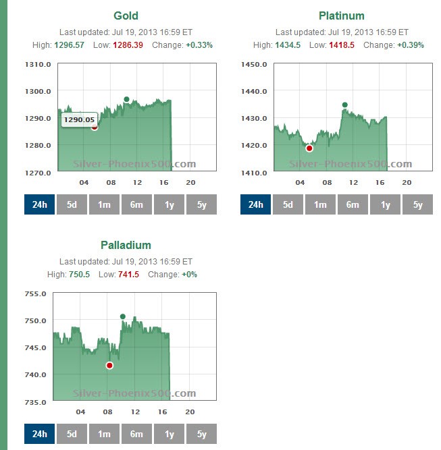Open the 5y Palladium chart

pyautogui.click(x=201, y=434)
